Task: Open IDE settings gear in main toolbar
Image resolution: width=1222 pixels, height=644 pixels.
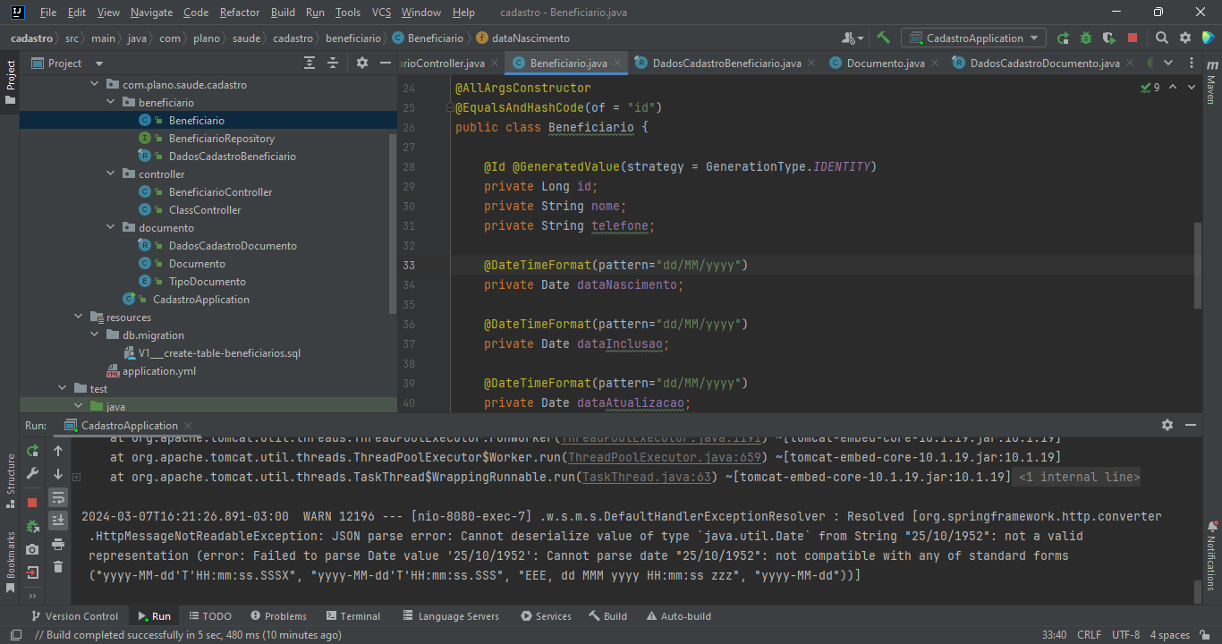Action: coord(1185,38)
